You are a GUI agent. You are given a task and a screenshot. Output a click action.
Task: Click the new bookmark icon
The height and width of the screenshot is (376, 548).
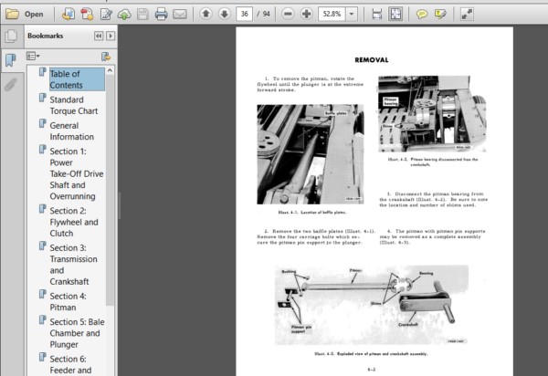point(106,57)
